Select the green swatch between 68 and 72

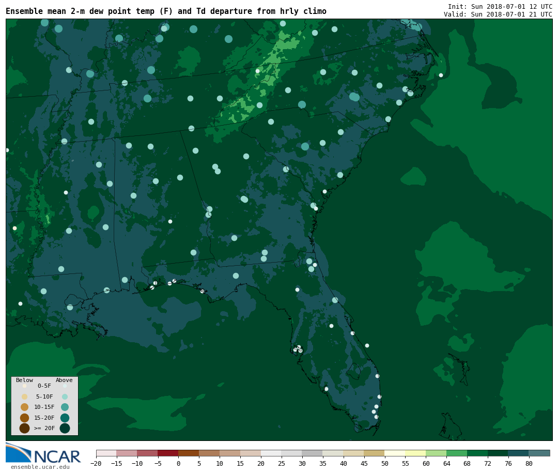pos(477,453)
